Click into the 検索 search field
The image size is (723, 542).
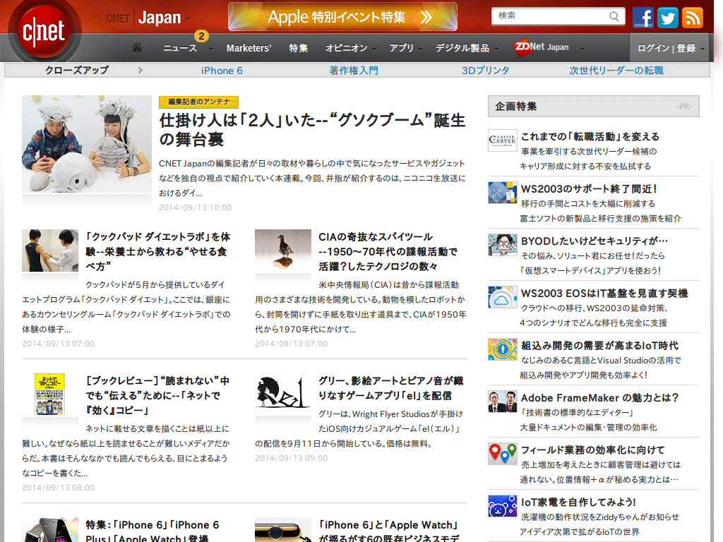[549, 16]
